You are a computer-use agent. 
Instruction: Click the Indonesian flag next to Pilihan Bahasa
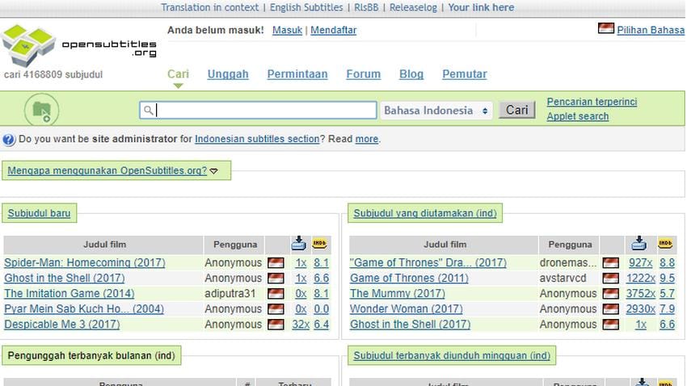click(605, 29)
